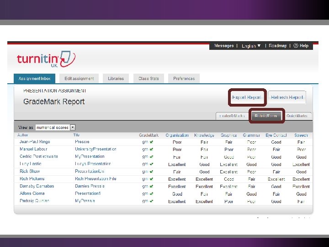Open the 'View as' numerical scores dropdown
329x247 pixels.
[x=55, y=127]
